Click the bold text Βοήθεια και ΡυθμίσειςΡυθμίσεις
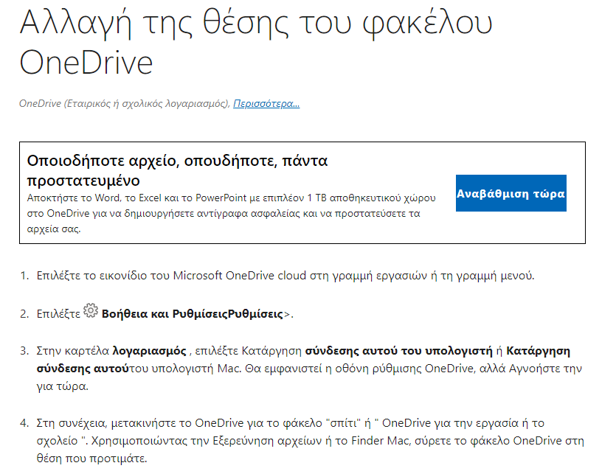The image size is (616, 474). click(x=192, y=314)
